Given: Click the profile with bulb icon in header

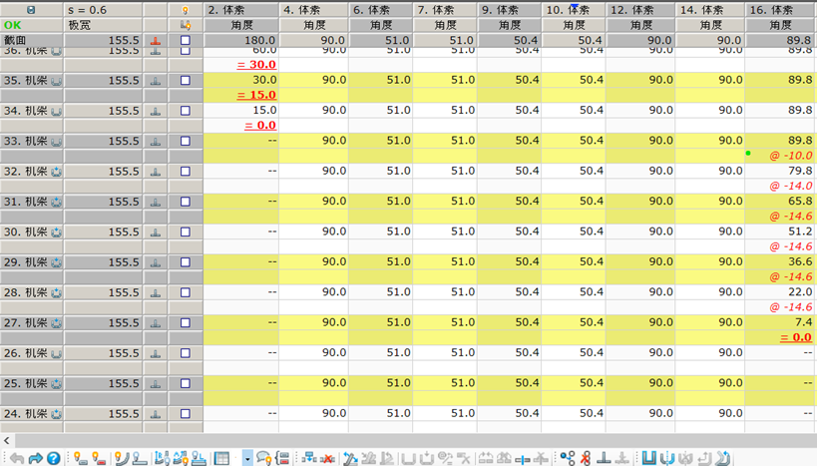Looking at the screenshot, I should [185, 25].
